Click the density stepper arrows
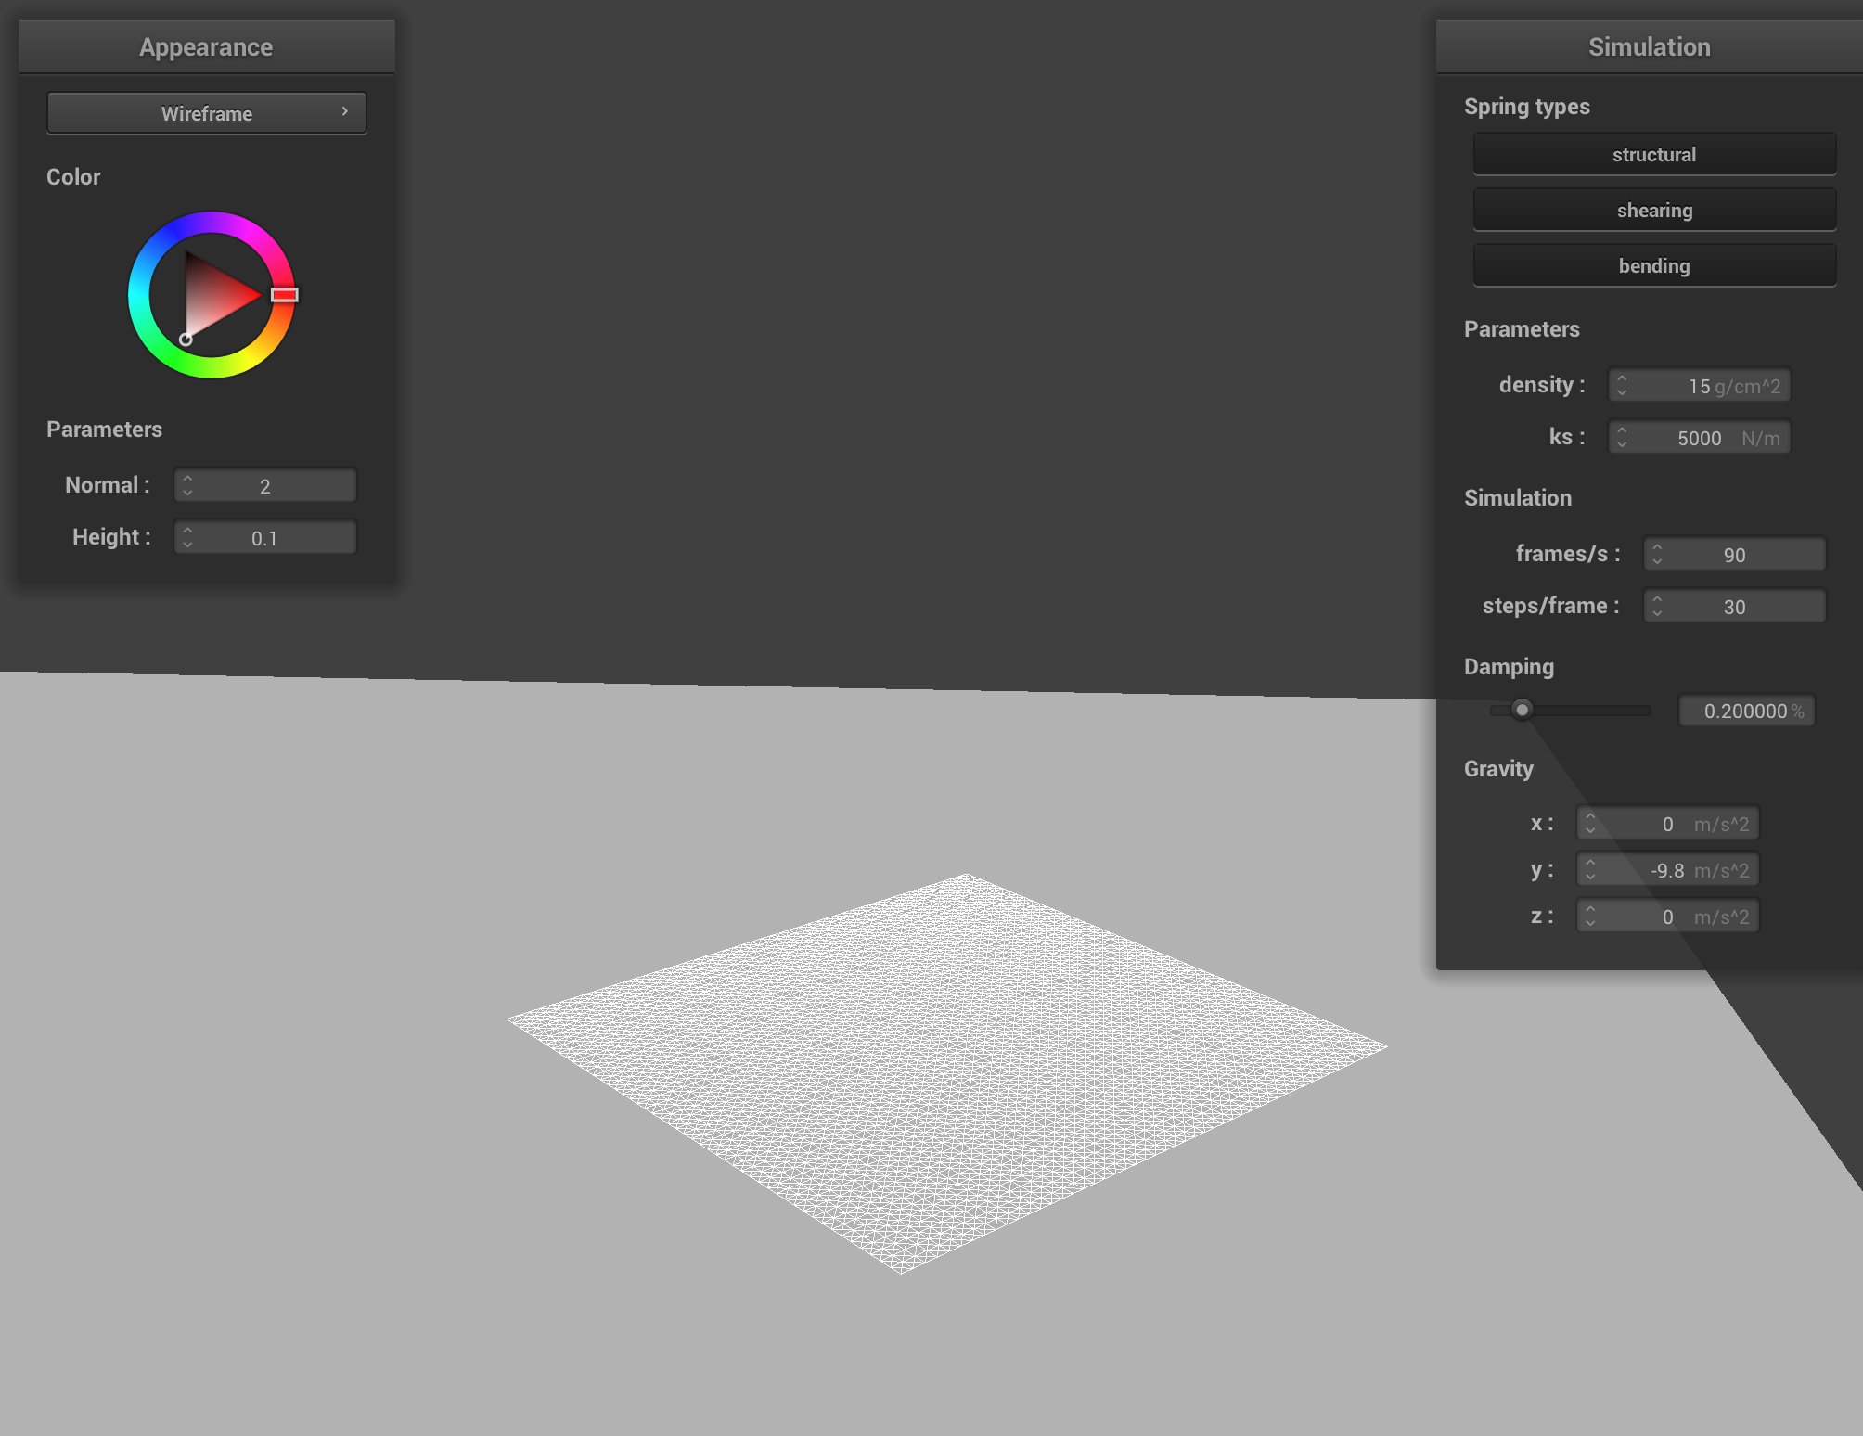 [1622, 385]
